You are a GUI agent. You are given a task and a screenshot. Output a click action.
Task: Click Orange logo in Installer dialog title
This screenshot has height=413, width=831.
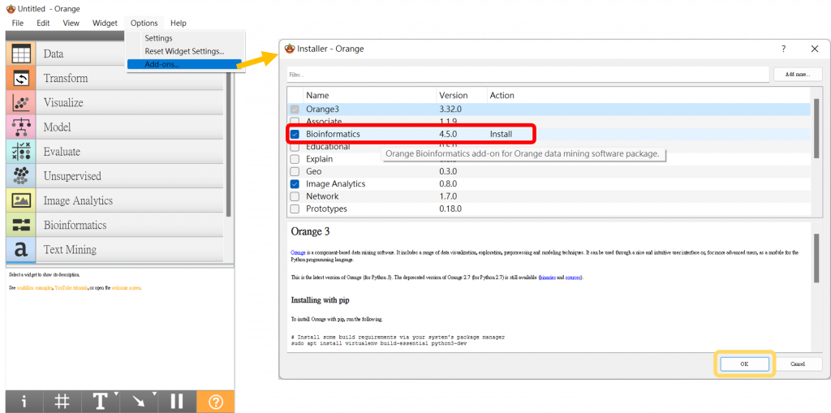[x=290, y=49]
